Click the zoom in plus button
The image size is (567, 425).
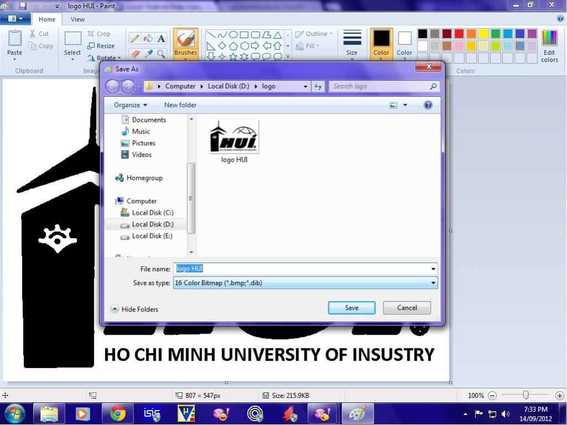559,395
